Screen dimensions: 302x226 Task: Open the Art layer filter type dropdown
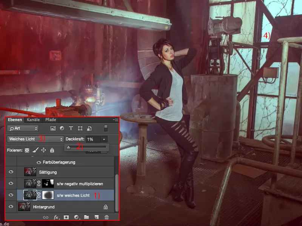(23, 128)
